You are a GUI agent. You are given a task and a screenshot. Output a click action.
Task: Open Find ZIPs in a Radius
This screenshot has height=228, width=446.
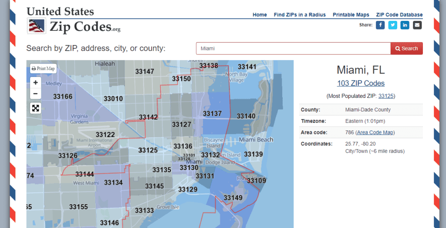[300, 15]
